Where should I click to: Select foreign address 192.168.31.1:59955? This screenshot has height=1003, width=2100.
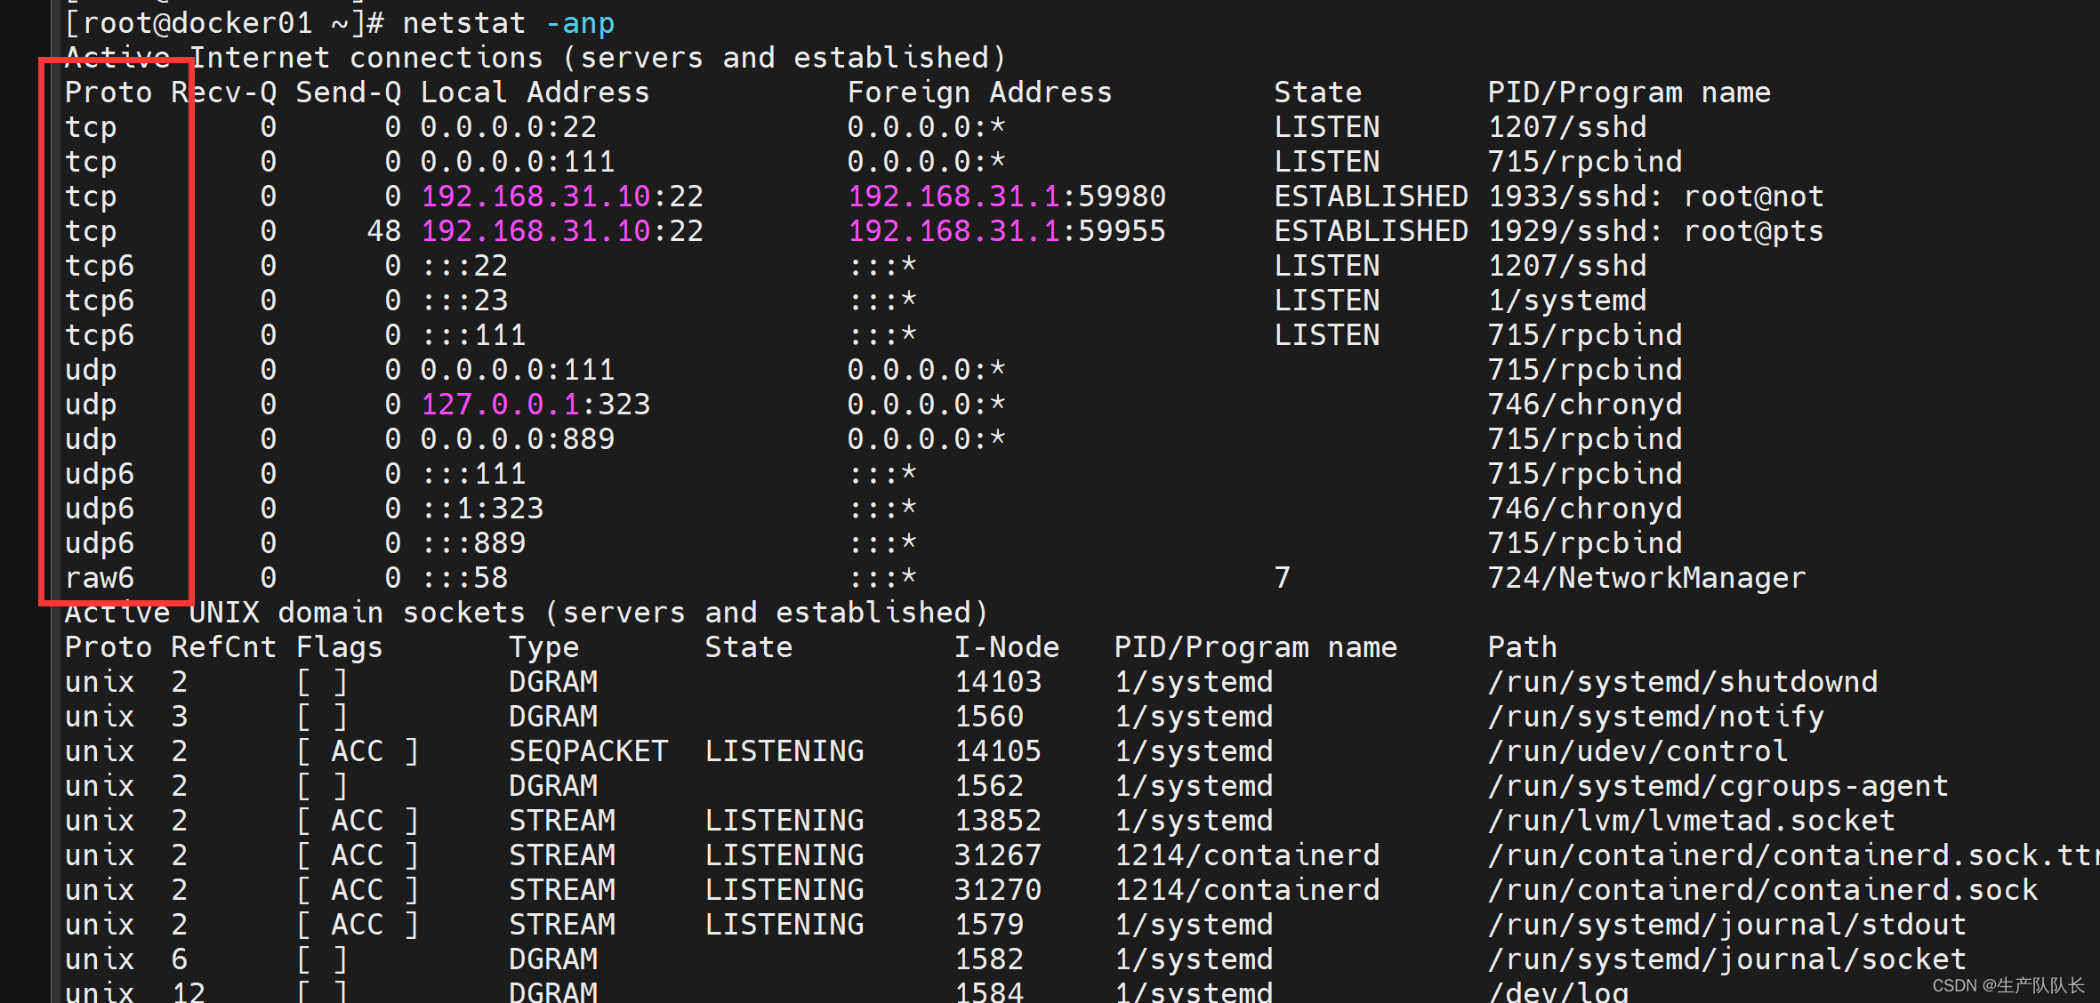pyautogui.click(x=1006, y=231)
